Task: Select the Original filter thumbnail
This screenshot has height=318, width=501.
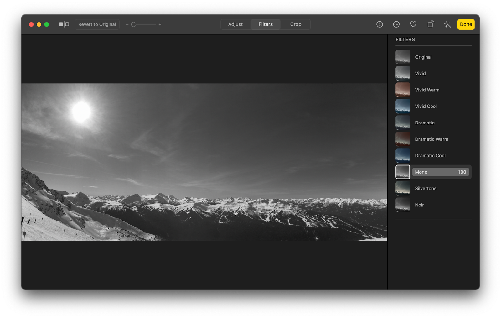Action: 403,57
